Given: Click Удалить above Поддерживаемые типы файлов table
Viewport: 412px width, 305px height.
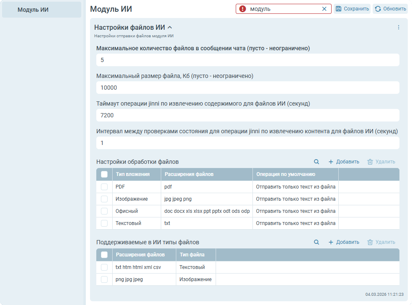Looking at the screenshot, I should (x=381, y=242).
